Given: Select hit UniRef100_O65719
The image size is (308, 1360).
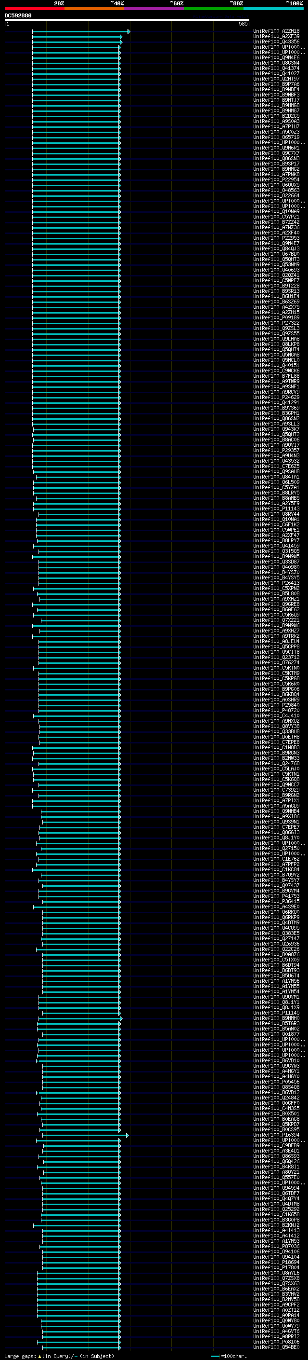Looking at the screenshot, I should pos(276,137).
